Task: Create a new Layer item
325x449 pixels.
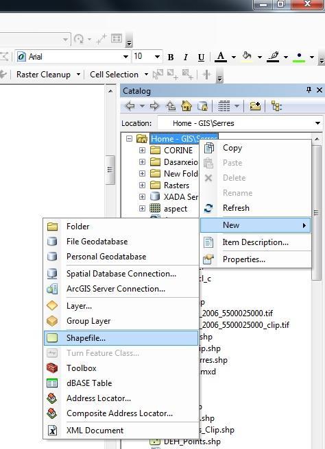Action: (121, 306)
